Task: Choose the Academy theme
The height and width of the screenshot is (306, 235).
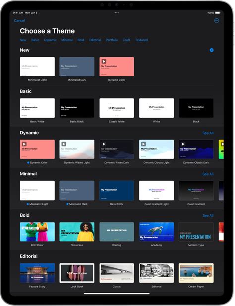Action: 156,231
